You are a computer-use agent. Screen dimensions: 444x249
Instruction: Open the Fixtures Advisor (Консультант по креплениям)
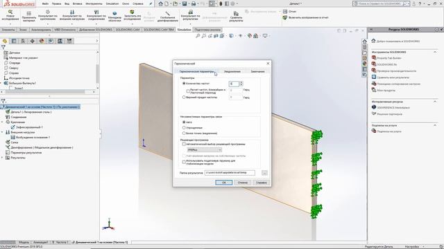point(48,15)
